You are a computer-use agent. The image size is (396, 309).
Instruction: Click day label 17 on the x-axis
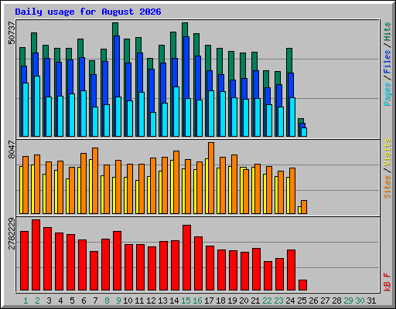tap(209, 301)
